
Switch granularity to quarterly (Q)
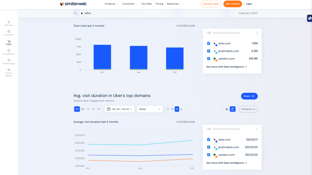pos(181,109)
